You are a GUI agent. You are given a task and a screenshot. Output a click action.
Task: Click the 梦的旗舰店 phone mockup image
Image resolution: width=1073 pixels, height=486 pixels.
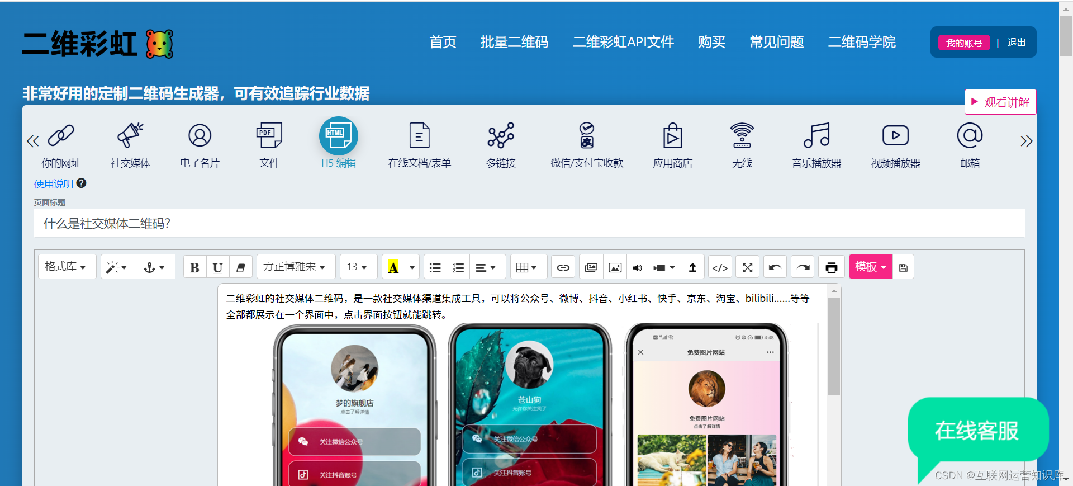(354, 404)
